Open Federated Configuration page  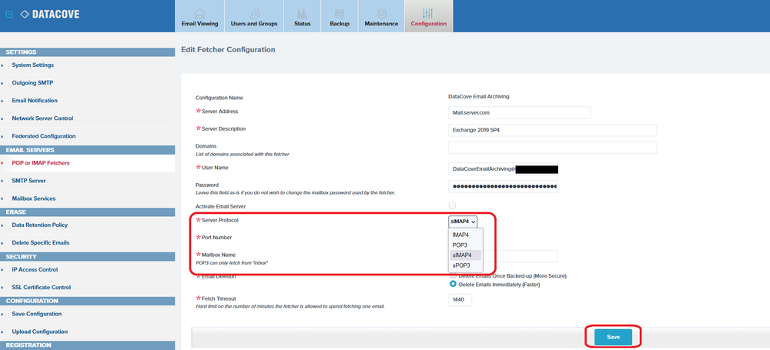(44, 136)
